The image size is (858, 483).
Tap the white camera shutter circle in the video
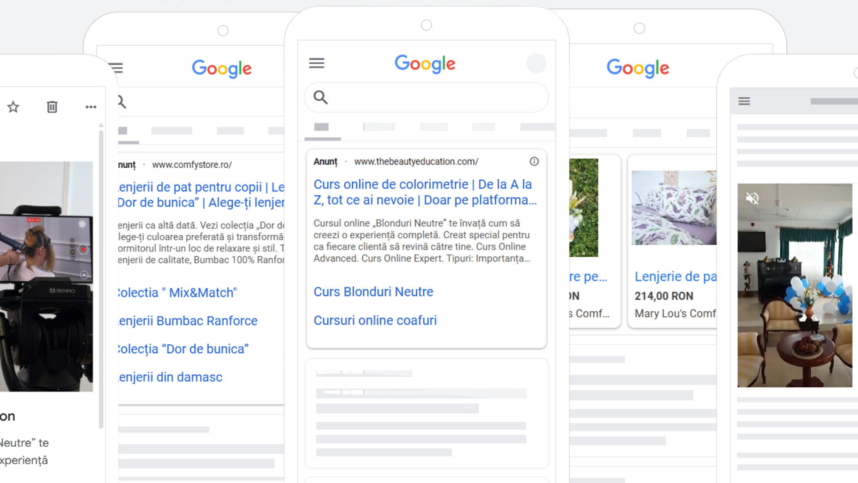[x=82, y=224]
